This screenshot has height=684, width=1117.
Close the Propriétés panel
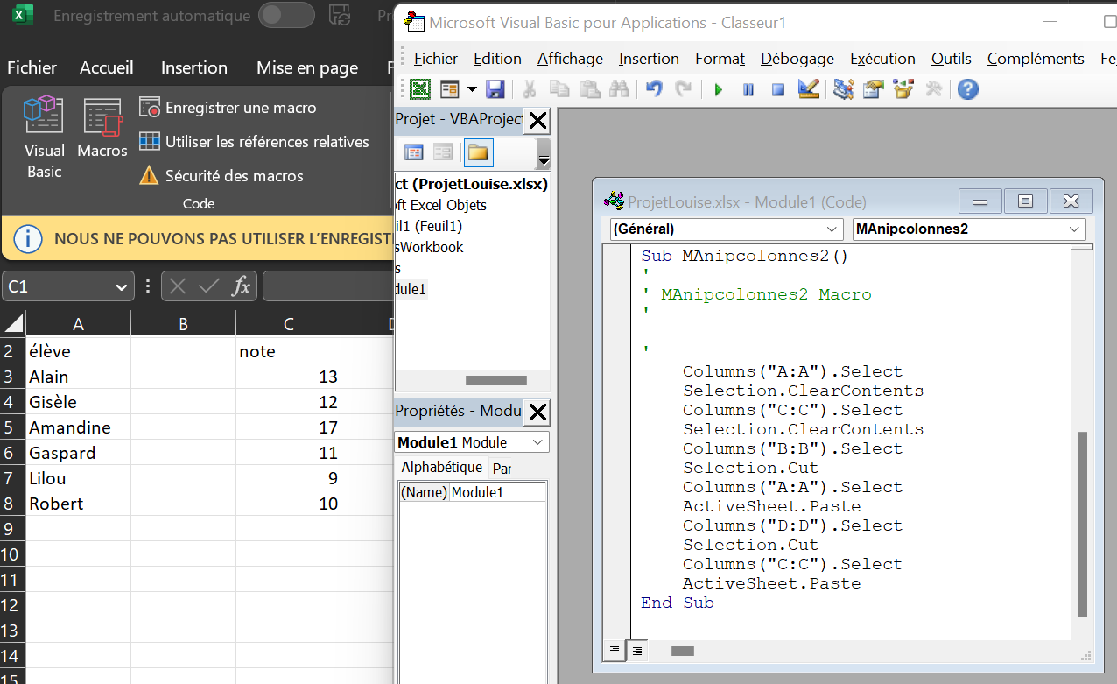pyautogui.click(x=537, y=412)
